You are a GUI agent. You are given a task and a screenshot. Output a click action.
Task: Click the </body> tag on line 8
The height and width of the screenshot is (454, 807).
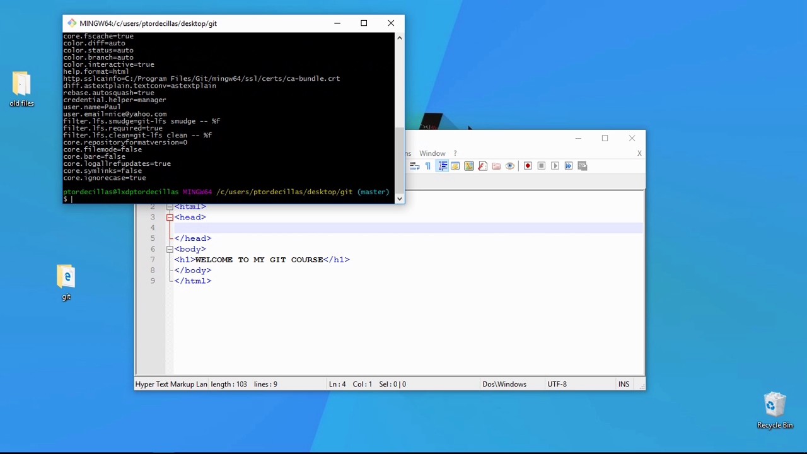click(x=193, y=271)
